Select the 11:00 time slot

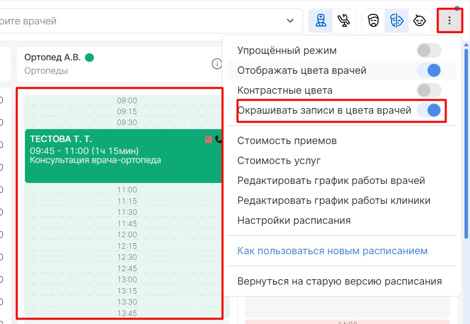tap(127, 190)
